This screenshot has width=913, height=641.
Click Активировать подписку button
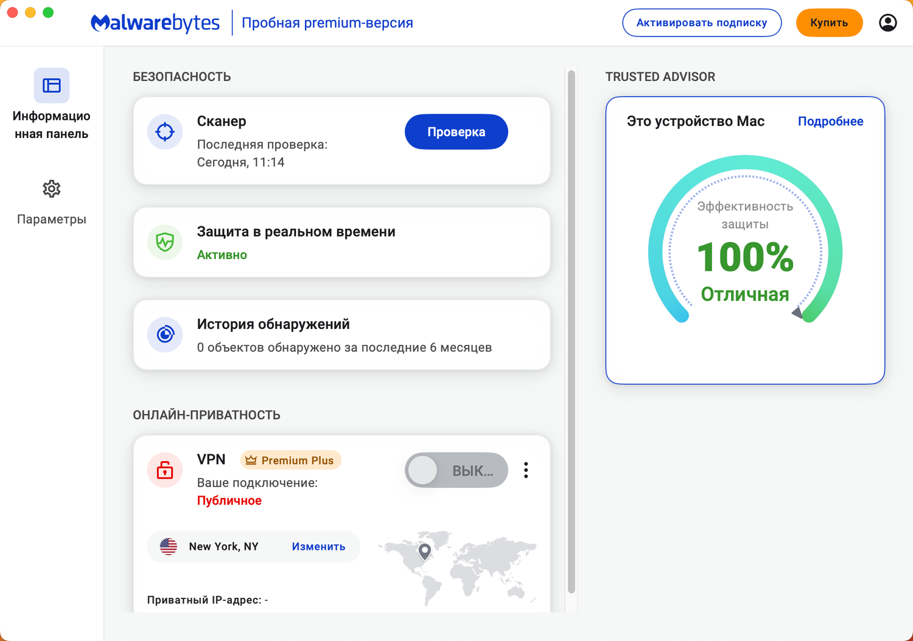(x=702, y=23)
